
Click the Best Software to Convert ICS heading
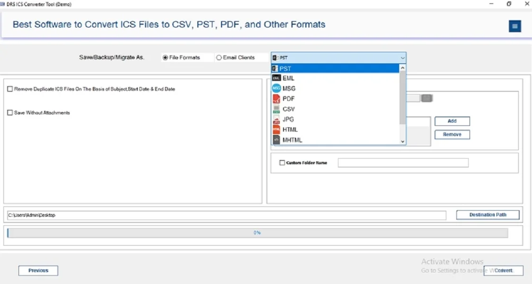point(169,25)
